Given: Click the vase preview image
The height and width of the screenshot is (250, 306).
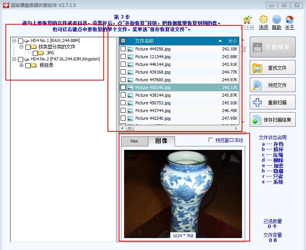Looking at the screenshot, I should pyautogui.click(x=183, y=194).
